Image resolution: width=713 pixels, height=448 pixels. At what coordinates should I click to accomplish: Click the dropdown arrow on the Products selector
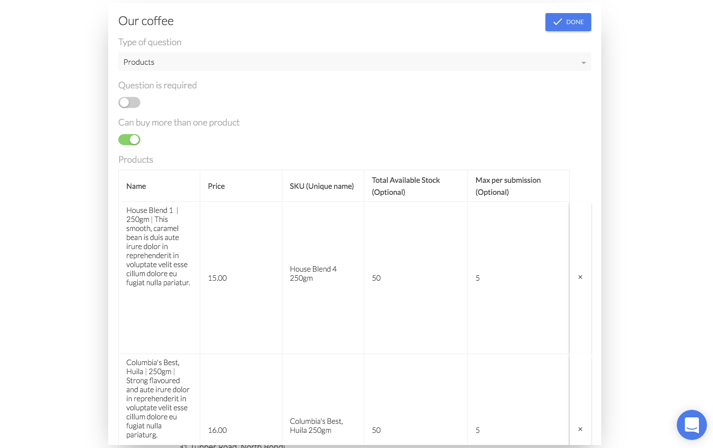pos(583,63)
